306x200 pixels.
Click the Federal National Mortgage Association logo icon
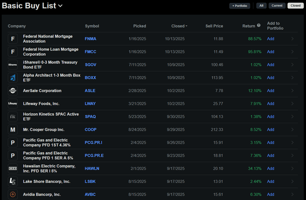pos(13,39)
